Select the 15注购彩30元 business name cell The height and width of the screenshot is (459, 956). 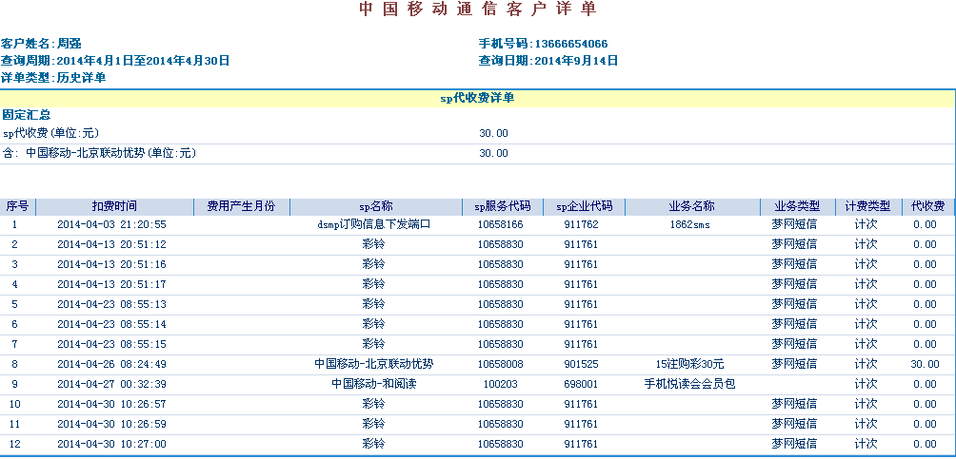(690, 364)
